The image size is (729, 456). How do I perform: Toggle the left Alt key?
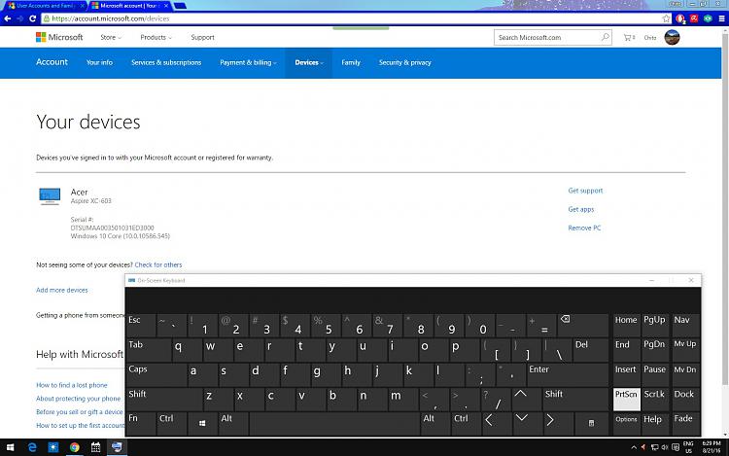pos(233,424)
